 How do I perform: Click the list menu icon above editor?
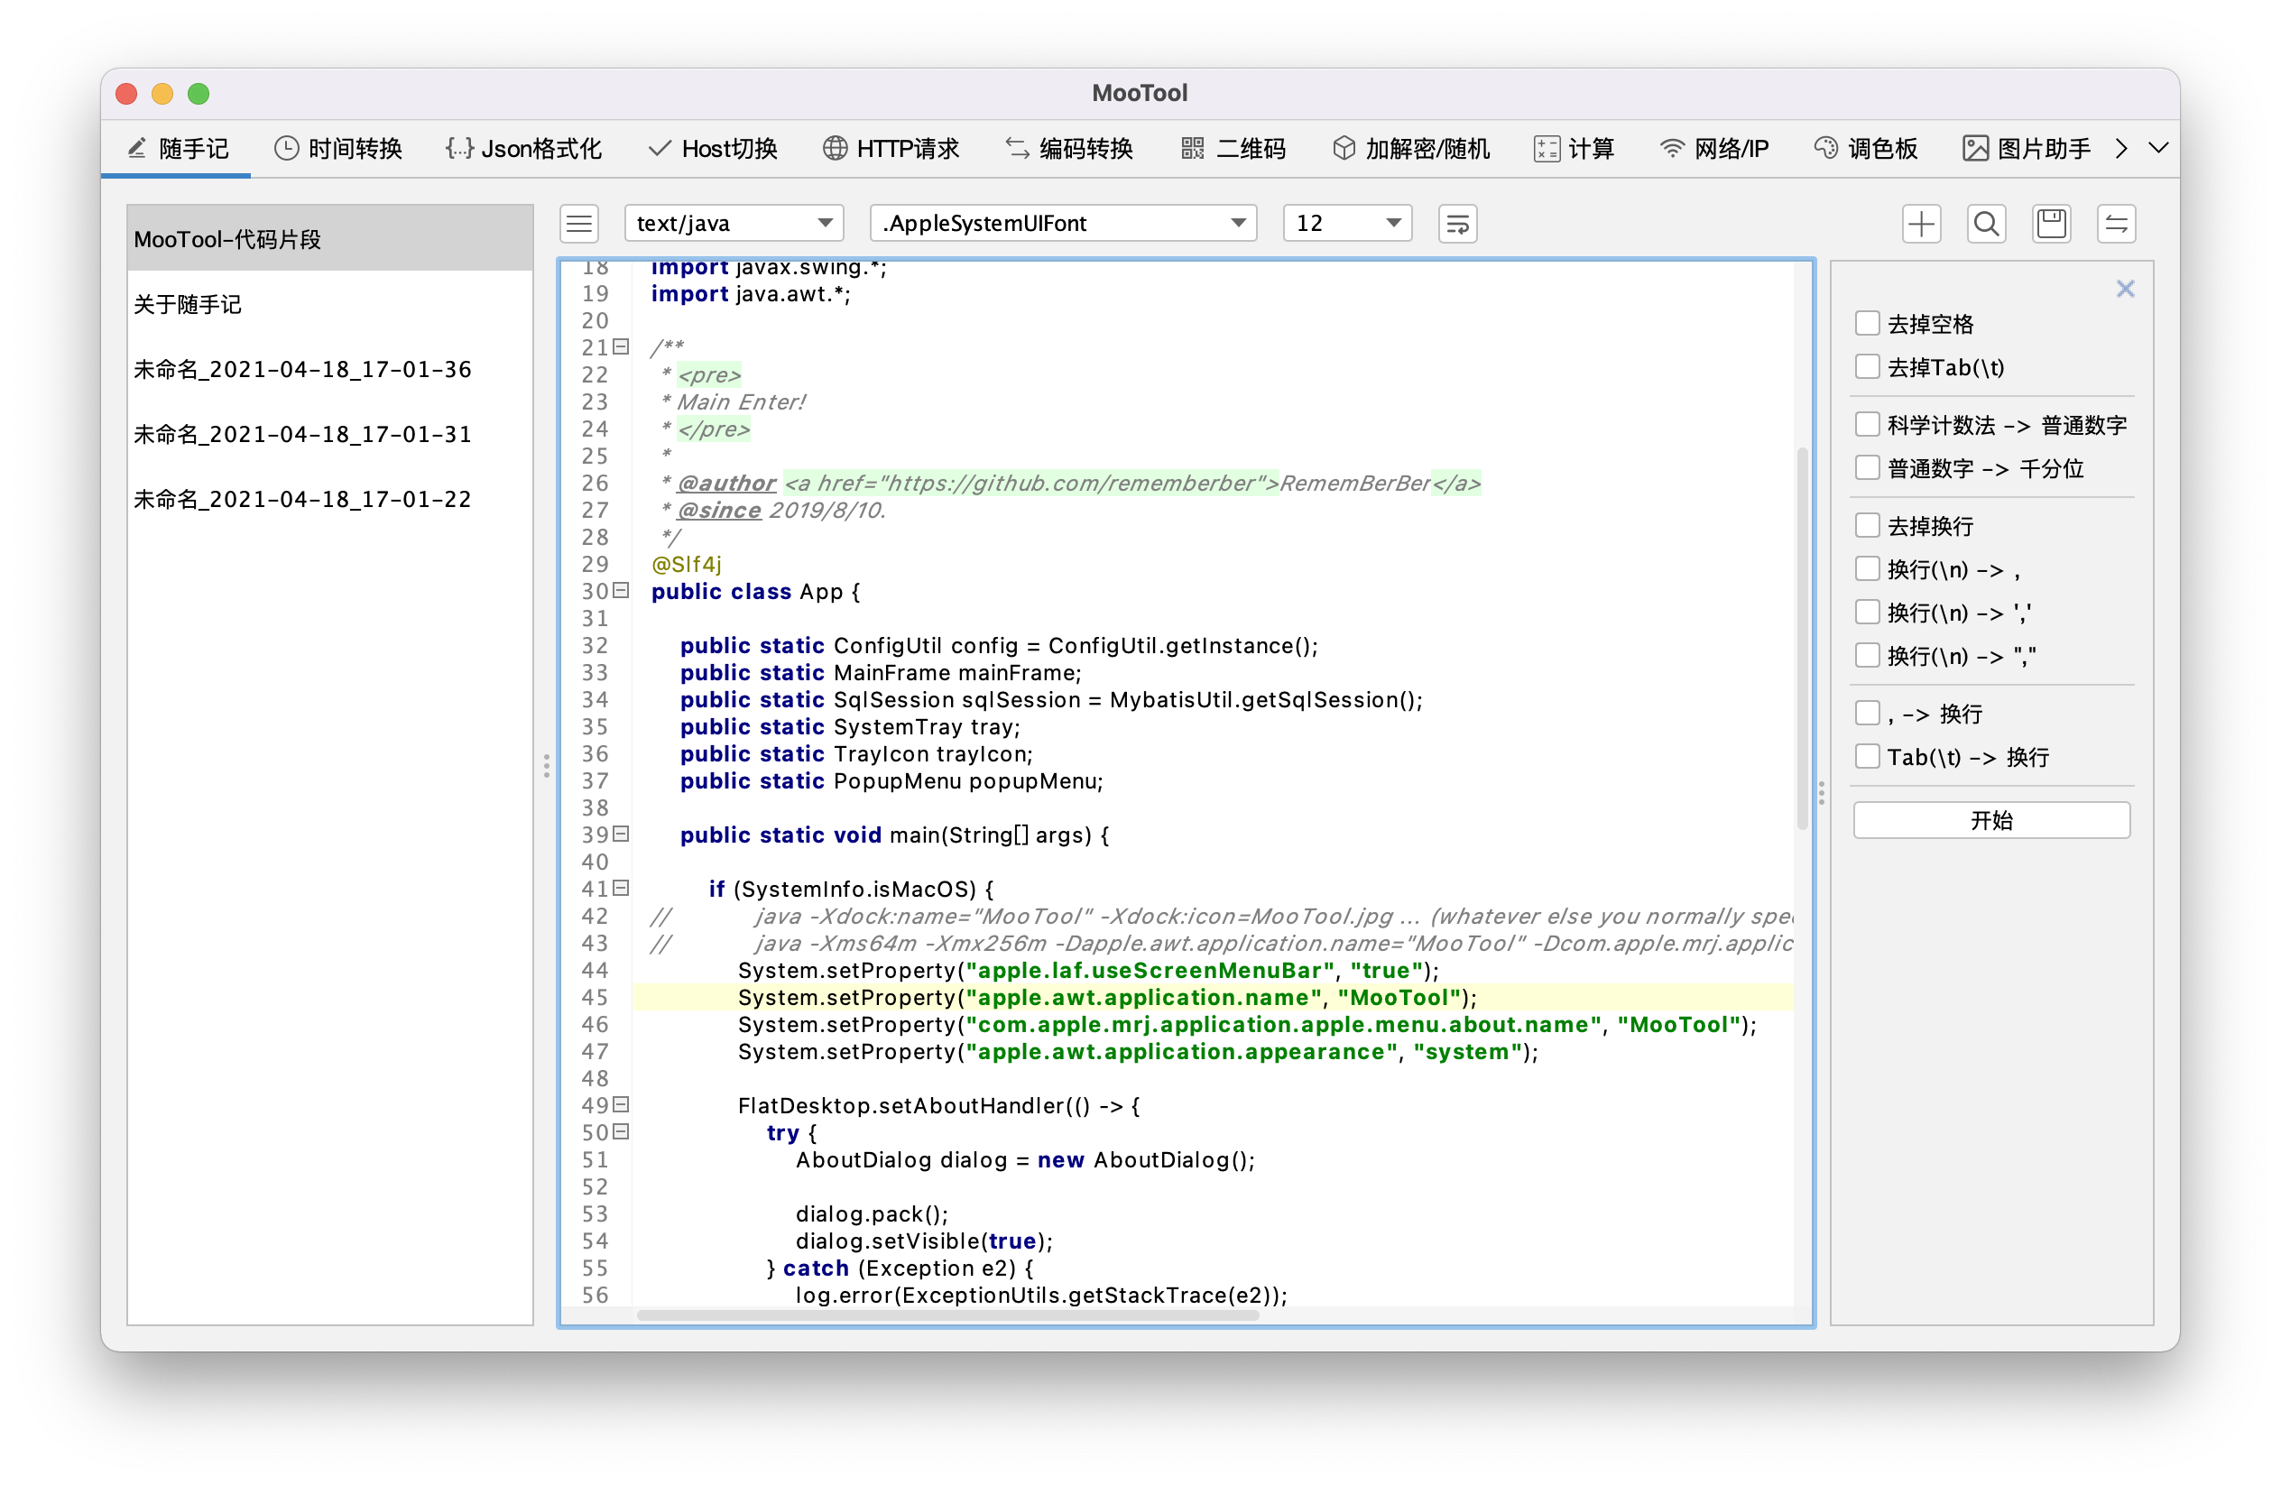(579, 223)
